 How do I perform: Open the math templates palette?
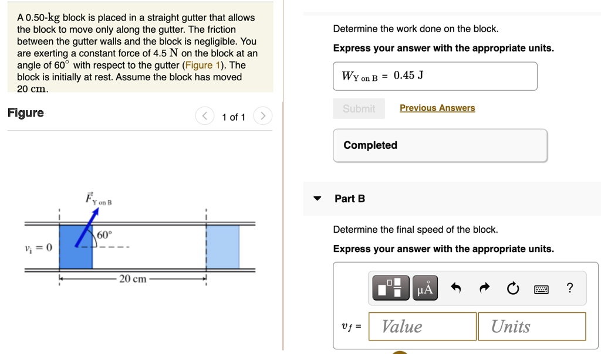click(390, 288)
